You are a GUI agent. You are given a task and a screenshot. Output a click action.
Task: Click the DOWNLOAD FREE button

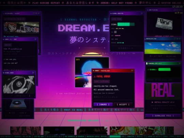coord(163,116)
